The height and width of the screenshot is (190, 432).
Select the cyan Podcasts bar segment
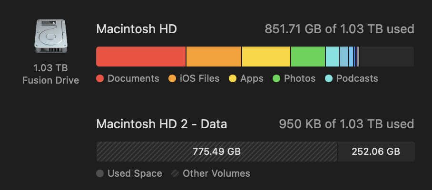coord(332,57)
